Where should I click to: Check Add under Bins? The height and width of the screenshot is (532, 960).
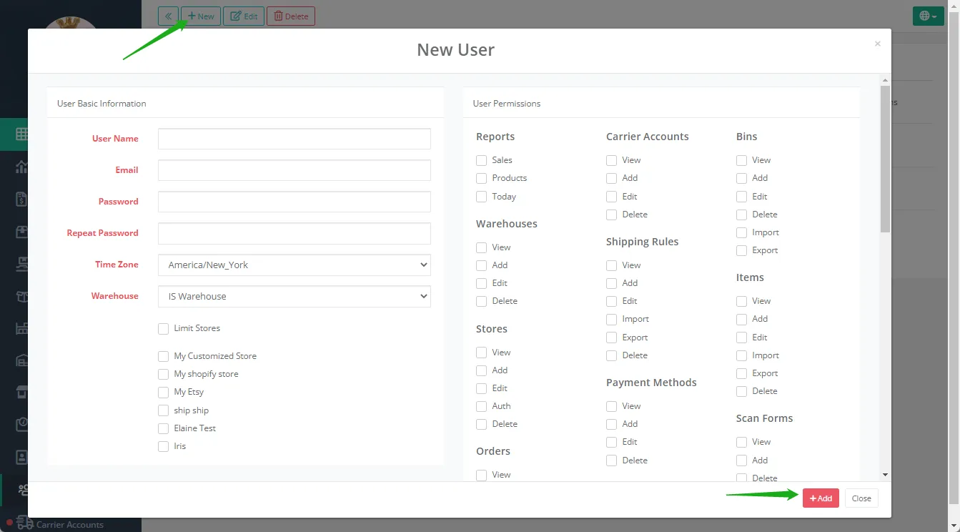click(x=742, y=178)
